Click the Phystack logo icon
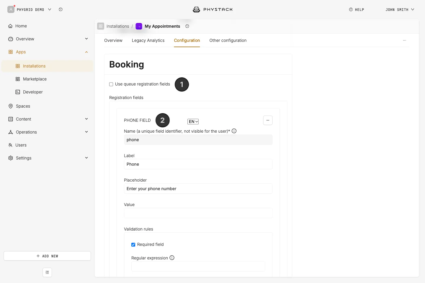This screenshot has height=283, width=425. click(x=196, y=9)
